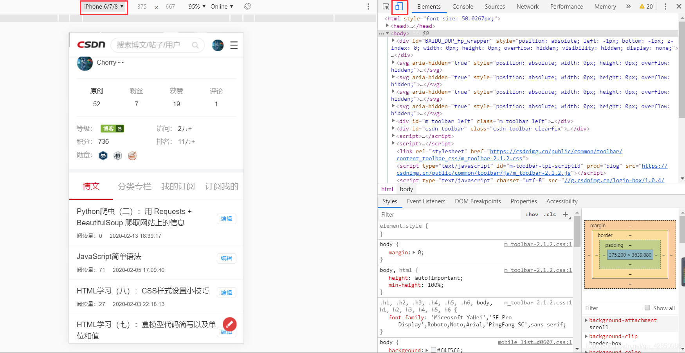
Task: Switch to the Console tab
Action: point(463,6)
